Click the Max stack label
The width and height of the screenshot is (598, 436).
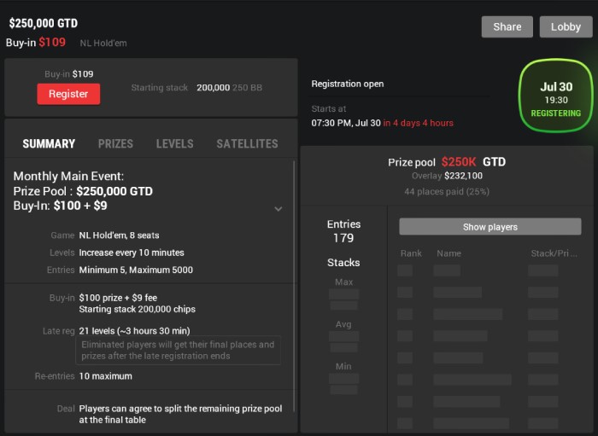click(x=343, y=282)
